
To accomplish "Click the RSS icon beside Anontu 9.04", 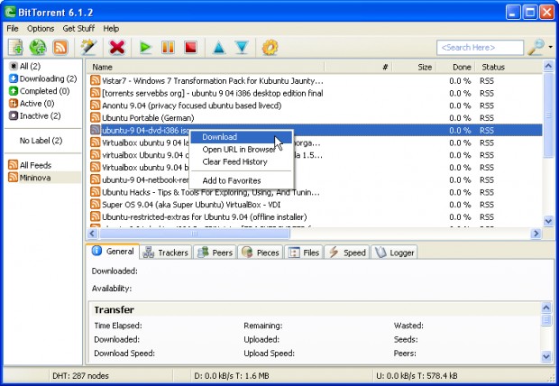I will tap(96, 106).
